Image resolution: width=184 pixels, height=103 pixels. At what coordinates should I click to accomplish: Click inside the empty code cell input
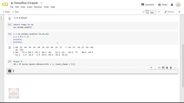pos(95,71)
